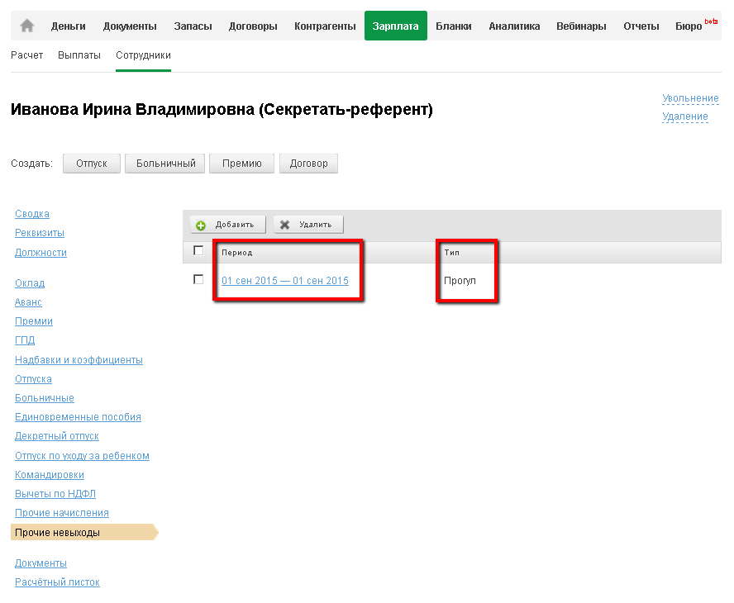Open the Отчеты menu

point(641,26)
